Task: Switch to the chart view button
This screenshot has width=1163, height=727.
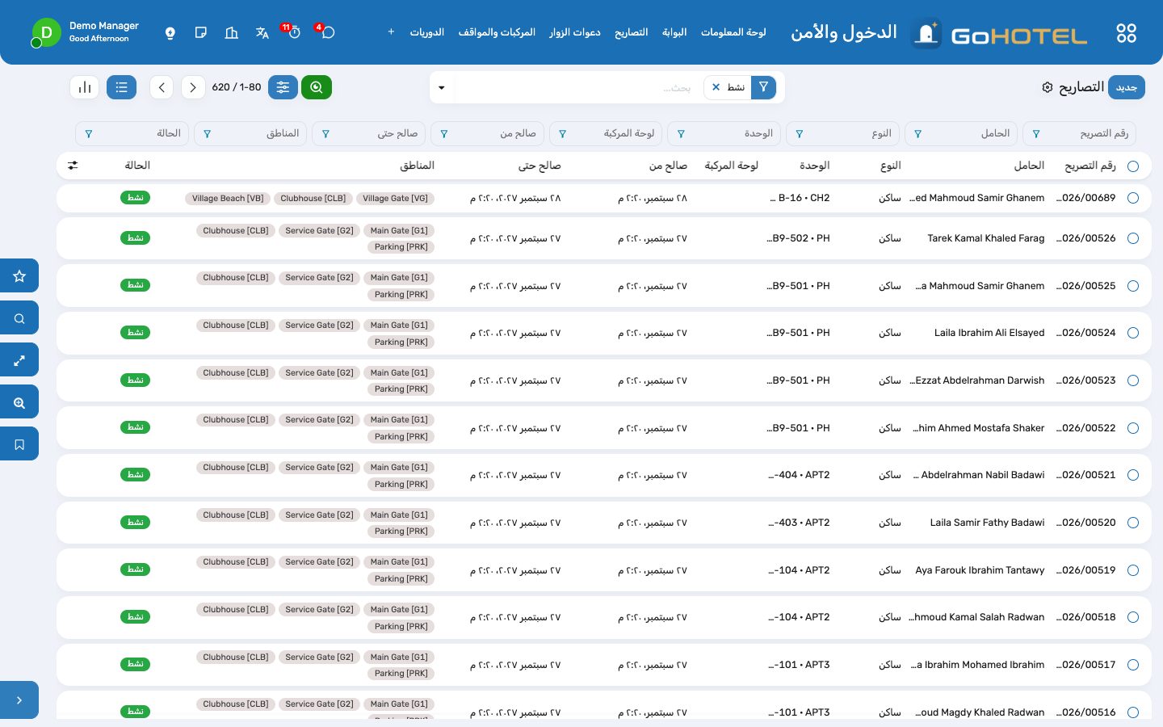Action: click(85, 87)
